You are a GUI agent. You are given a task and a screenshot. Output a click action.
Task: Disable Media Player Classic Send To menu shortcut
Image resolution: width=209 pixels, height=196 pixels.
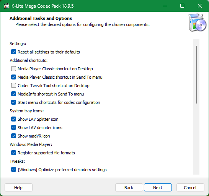tap(13, 77)
